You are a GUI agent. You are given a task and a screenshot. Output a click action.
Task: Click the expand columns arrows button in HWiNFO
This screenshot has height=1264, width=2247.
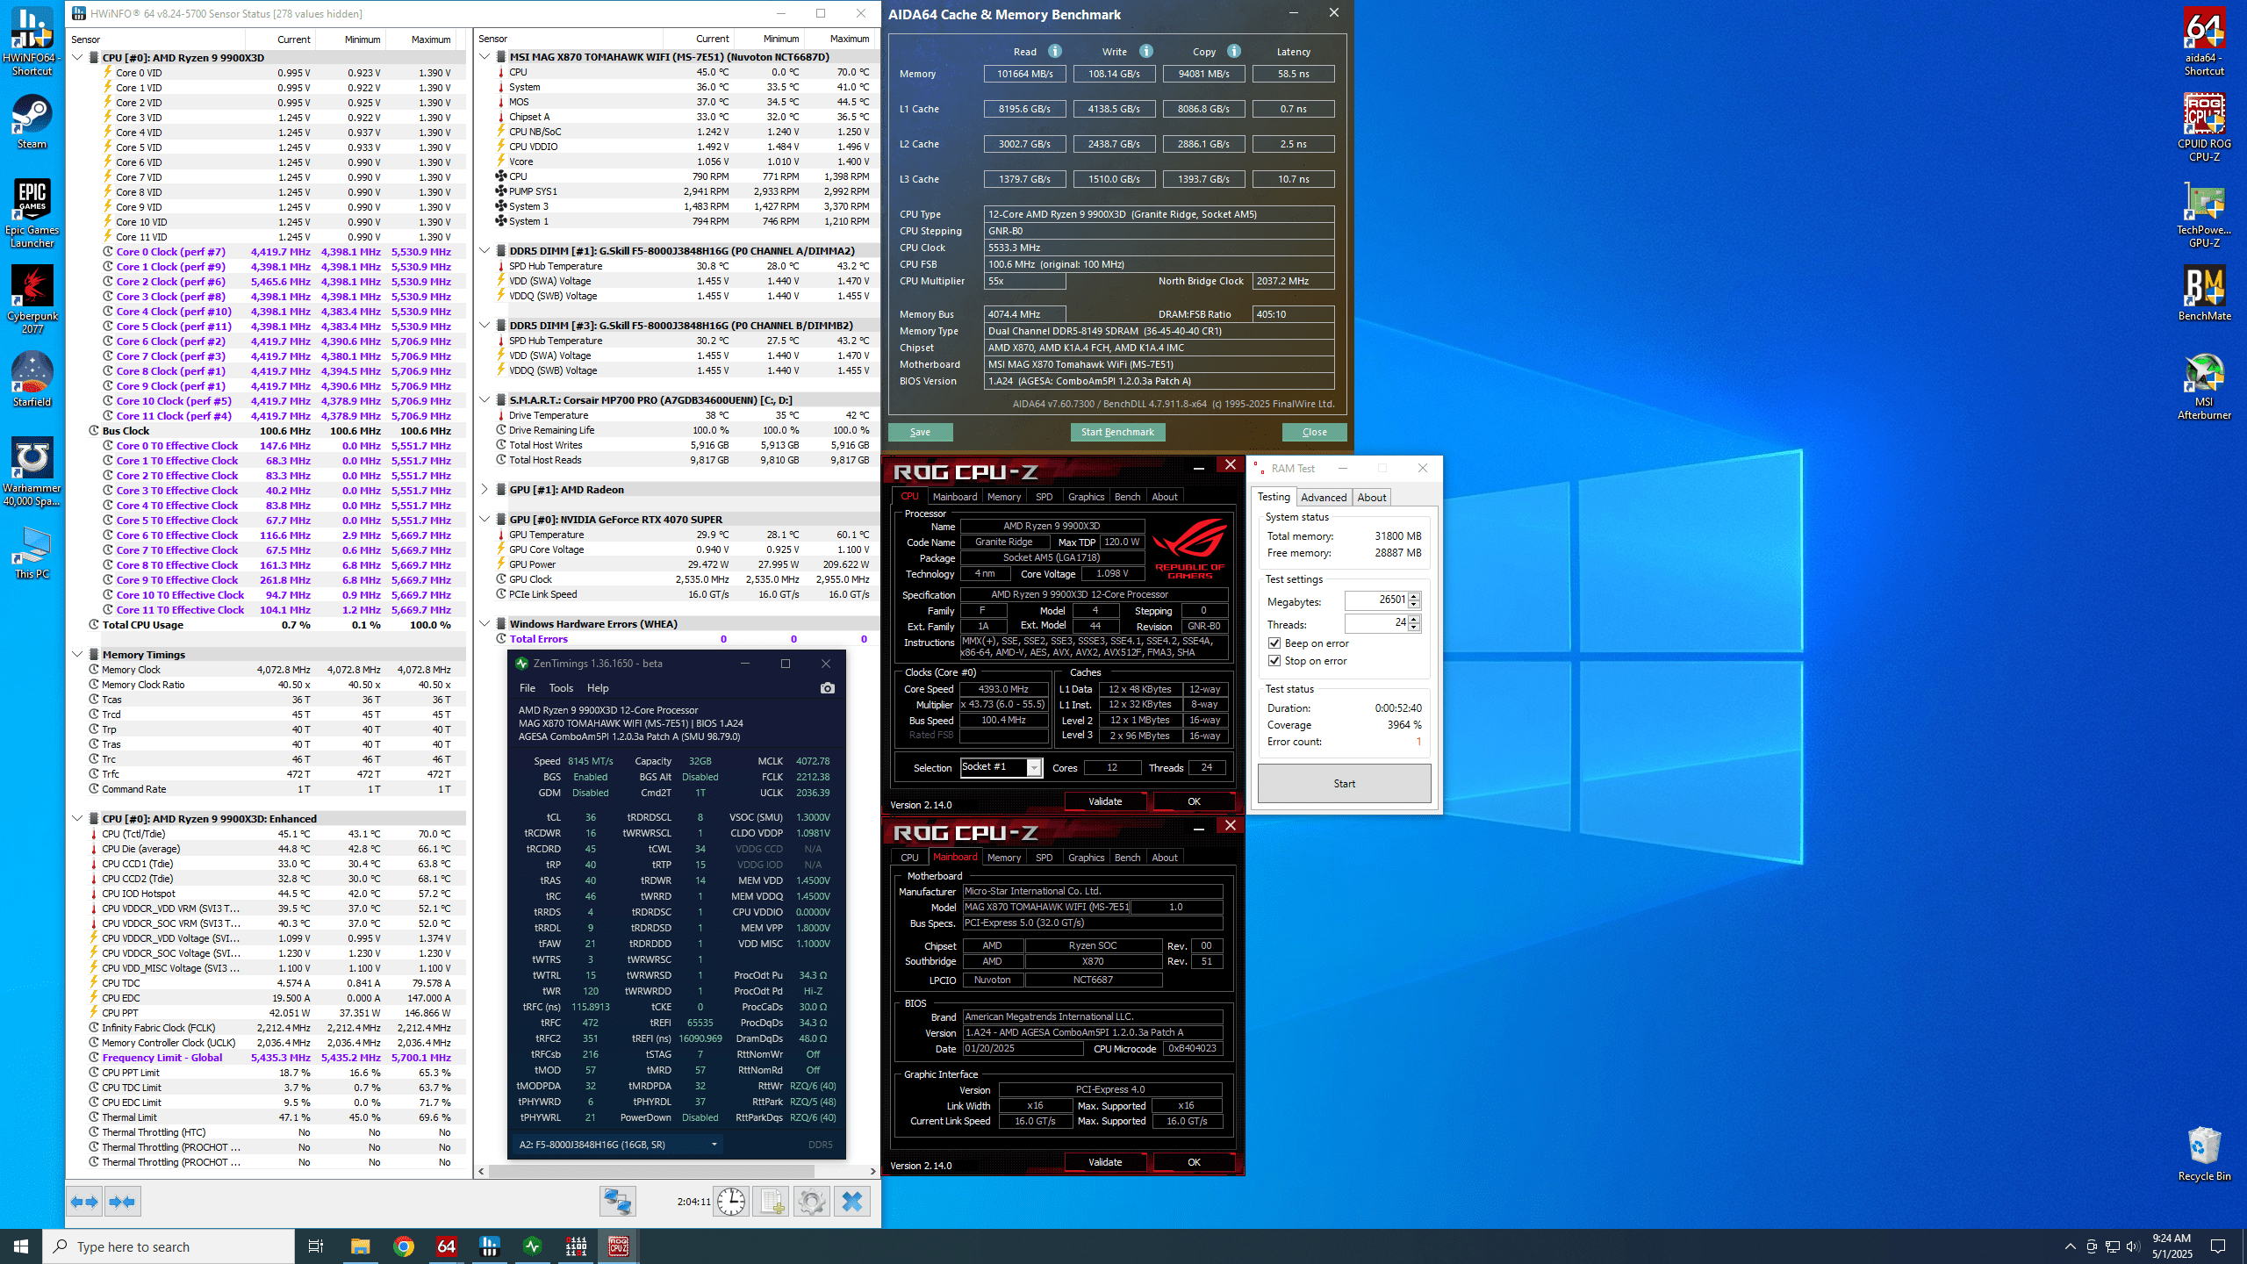point(85,1202)
